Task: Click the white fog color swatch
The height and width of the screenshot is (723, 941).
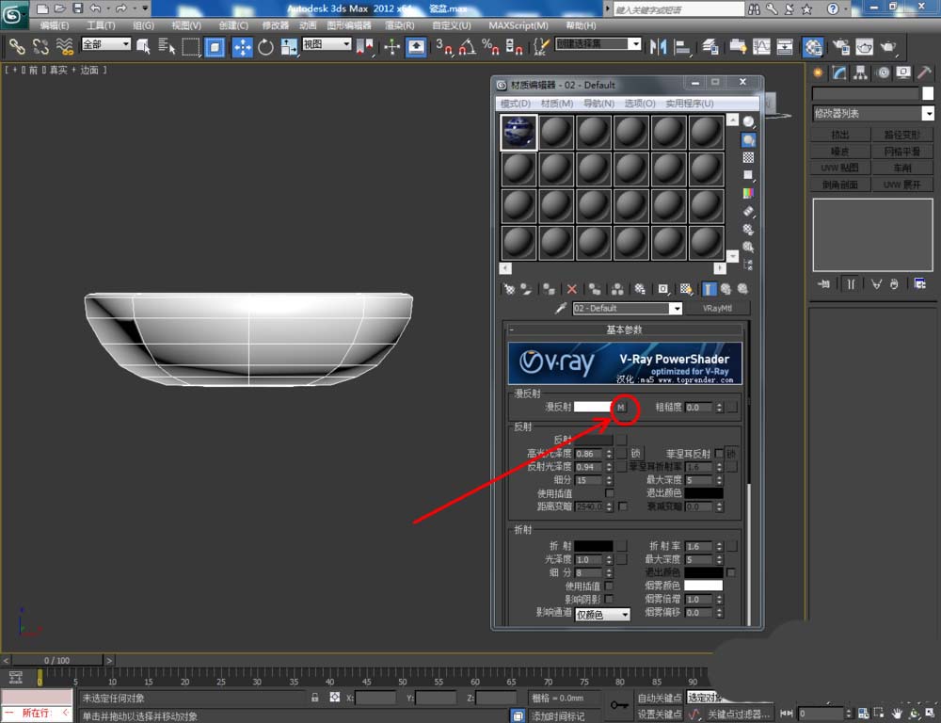Action: coord(703,586)
